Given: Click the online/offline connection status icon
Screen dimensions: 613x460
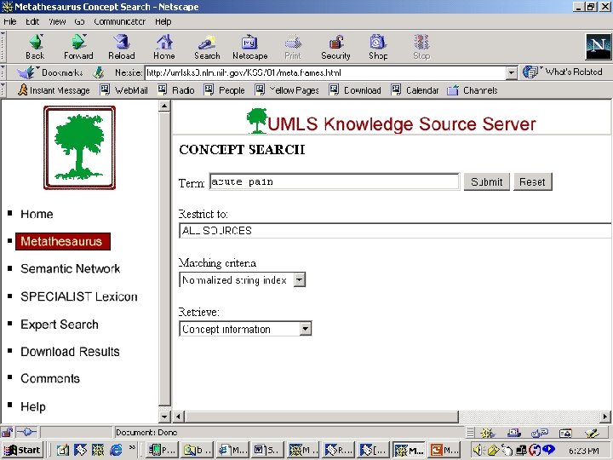Looking at the screenshot, I should click(26, 432).
